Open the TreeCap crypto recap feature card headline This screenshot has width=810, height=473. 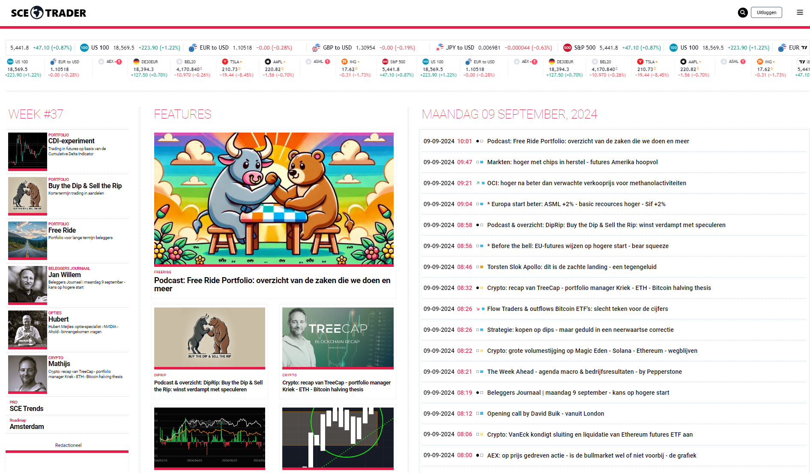[337, 386]
